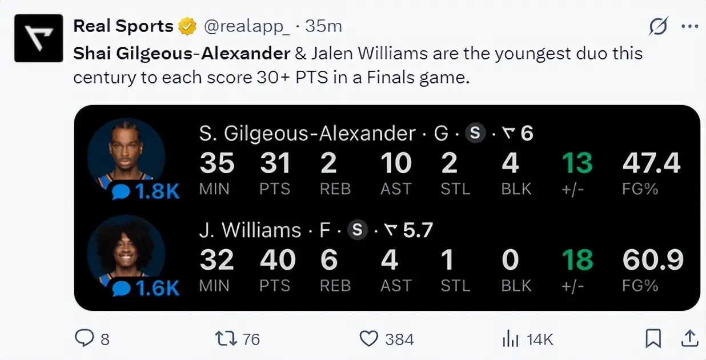Bookmark this tweet
Viewport: 706px width, 360px height.
pos(653,339)
